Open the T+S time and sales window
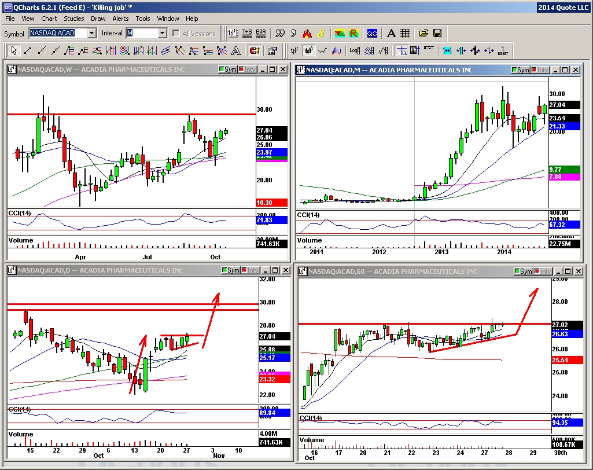 pyautogui.click(x=247, y=34)
